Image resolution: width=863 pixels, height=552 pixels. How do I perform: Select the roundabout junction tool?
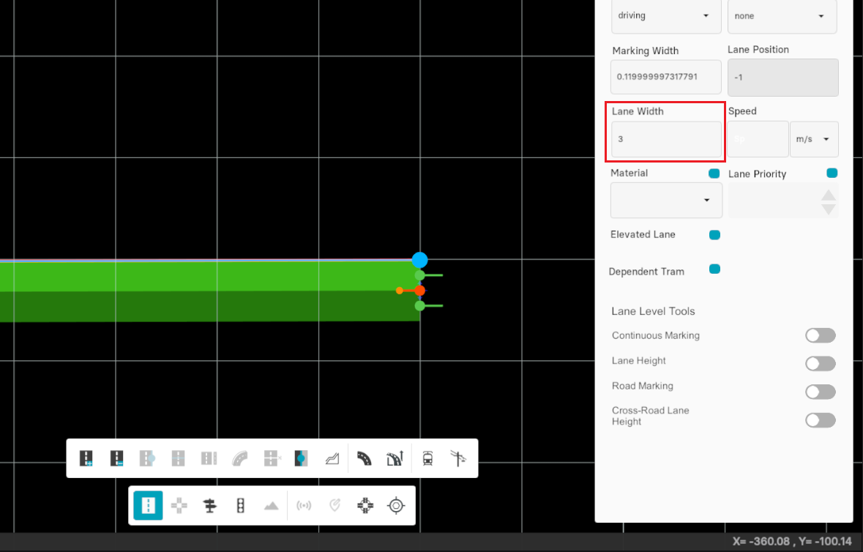pyautogui.click(x=365, y=505)
